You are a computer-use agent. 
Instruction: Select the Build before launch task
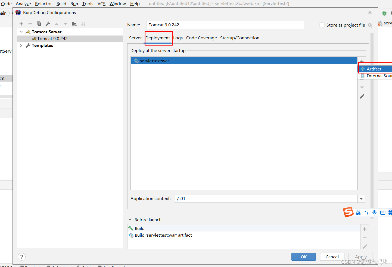point(244,228)
